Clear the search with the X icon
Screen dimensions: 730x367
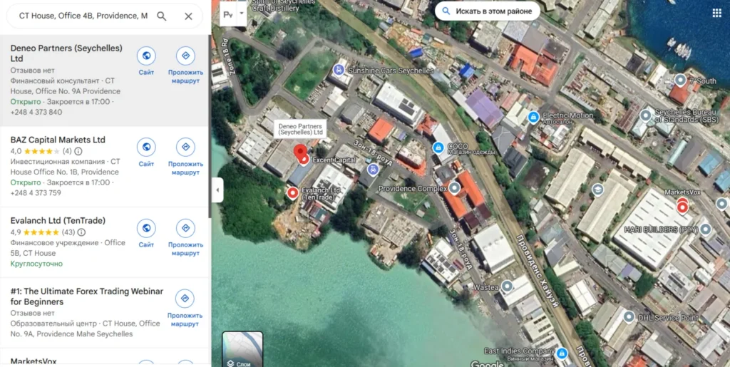[188, 16]
